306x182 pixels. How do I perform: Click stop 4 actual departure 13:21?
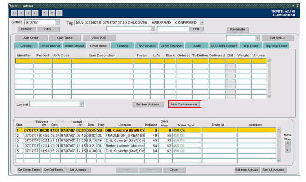coord(91,146)
